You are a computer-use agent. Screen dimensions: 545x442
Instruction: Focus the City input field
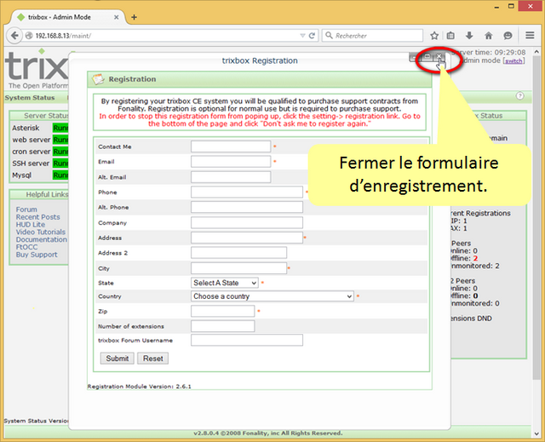(238, 268)
